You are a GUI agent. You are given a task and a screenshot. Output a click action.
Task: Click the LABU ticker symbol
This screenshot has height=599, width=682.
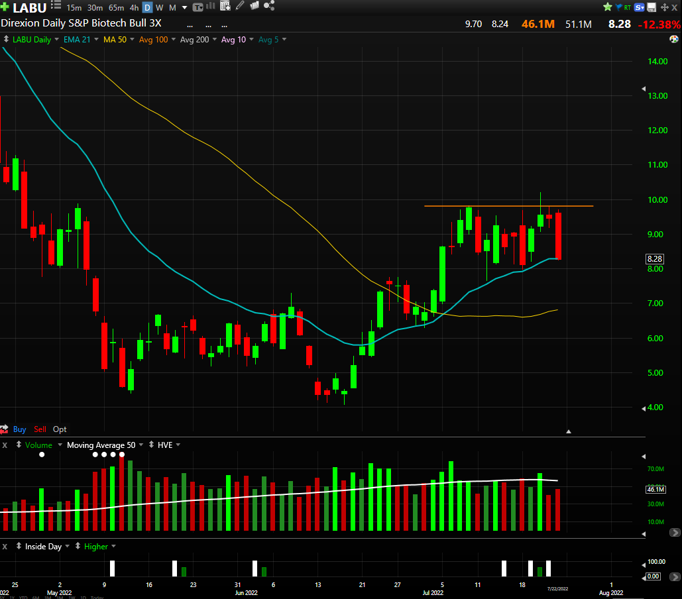pyautogui.click(x=30, y=8)
